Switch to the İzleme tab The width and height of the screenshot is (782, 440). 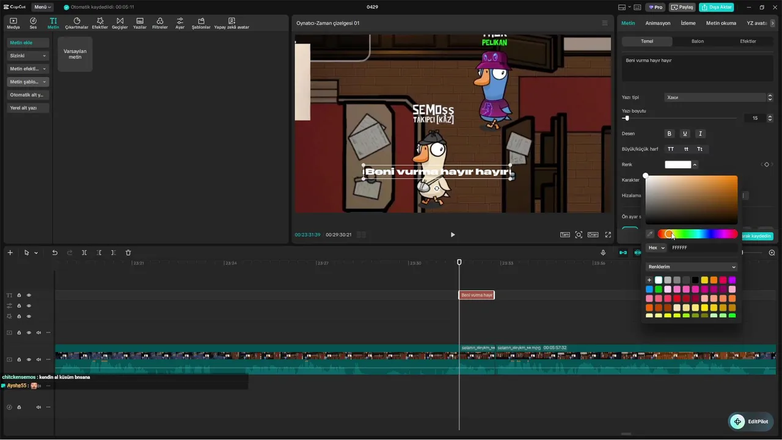688,23
